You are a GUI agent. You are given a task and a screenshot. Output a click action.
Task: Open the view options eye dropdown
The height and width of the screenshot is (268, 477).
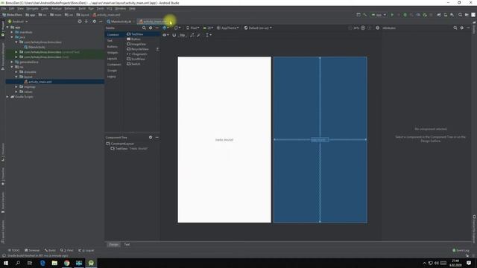tap(165, 35)
